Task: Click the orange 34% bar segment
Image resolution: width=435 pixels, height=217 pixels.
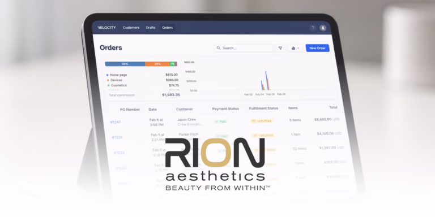Action: click(x=157, y=64)
